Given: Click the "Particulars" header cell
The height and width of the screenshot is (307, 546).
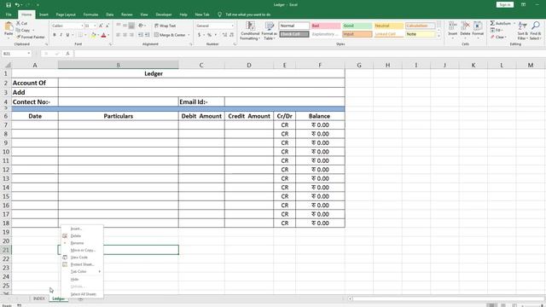Looking at the screenshot, I should [x=119, y=116].
